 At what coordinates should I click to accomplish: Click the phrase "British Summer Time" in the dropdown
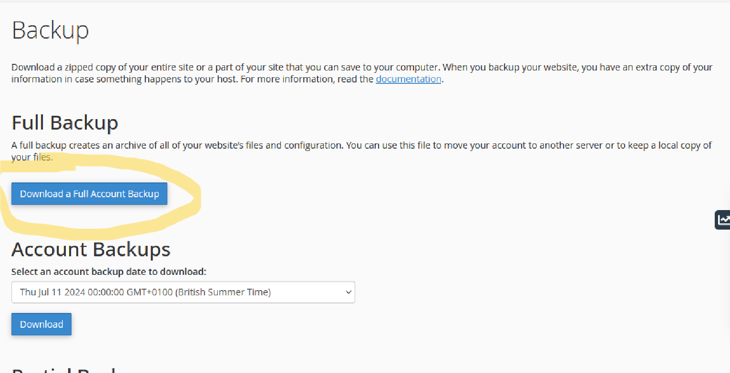pos(223,292)
